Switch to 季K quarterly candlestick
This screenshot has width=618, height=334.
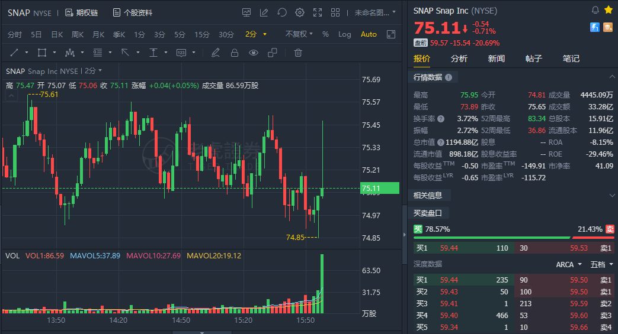(x=119, y=35)
